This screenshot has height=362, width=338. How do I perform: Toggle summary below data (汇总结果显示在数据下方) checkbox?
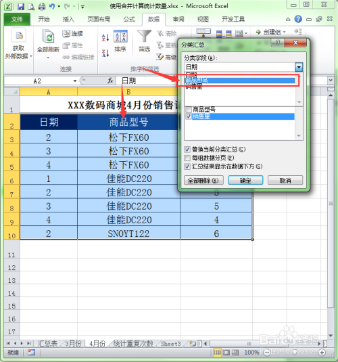[x=187, y=166]
